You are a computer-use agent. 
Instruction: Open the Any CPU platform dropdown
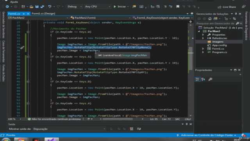97,7
